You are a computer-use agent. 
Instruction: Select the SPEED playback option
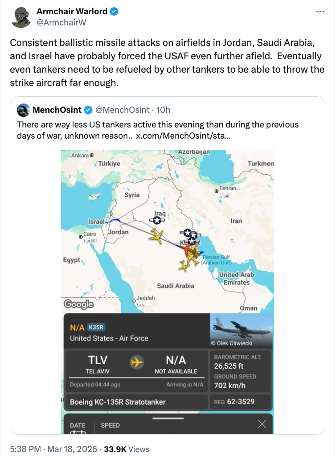coord(111,426)
